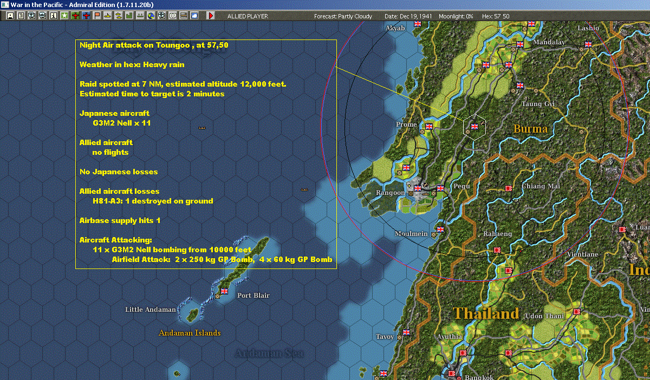Select the British flag at Akyab
Screen dimensions: 650x380
pyautogui.click(x=418, y=24)
